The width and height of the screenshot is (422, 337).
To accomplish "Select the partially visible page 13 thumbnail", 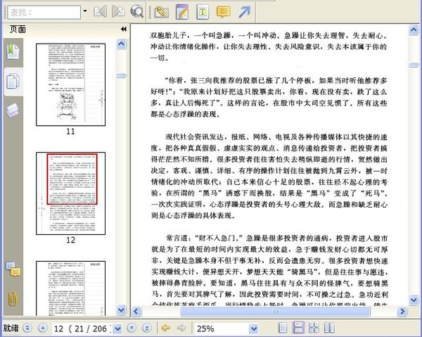I will click(x=71, y=288).
